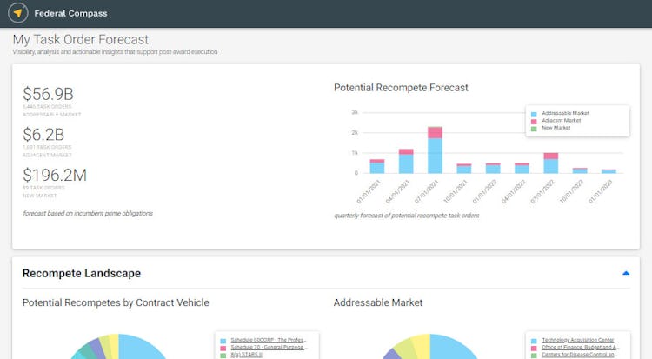This screenshot has width=652, height=359.
Task: Toggle New Market green legend swatch
Action: coord(534,129)
